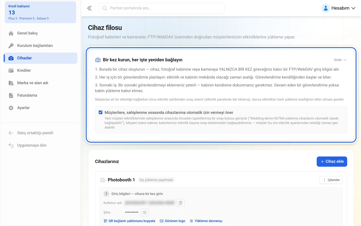
Task: Click the search magnifier icon
Action: [105, 8]
